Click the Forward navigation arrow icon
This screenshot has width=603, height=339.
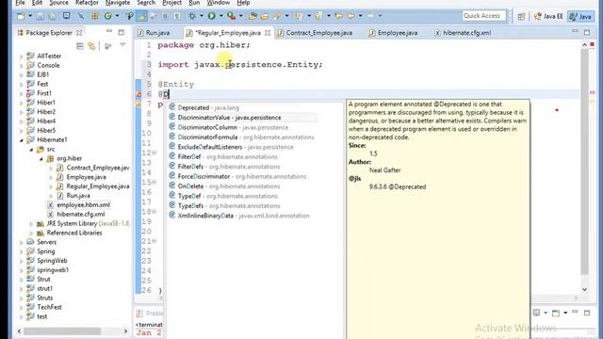370,16
